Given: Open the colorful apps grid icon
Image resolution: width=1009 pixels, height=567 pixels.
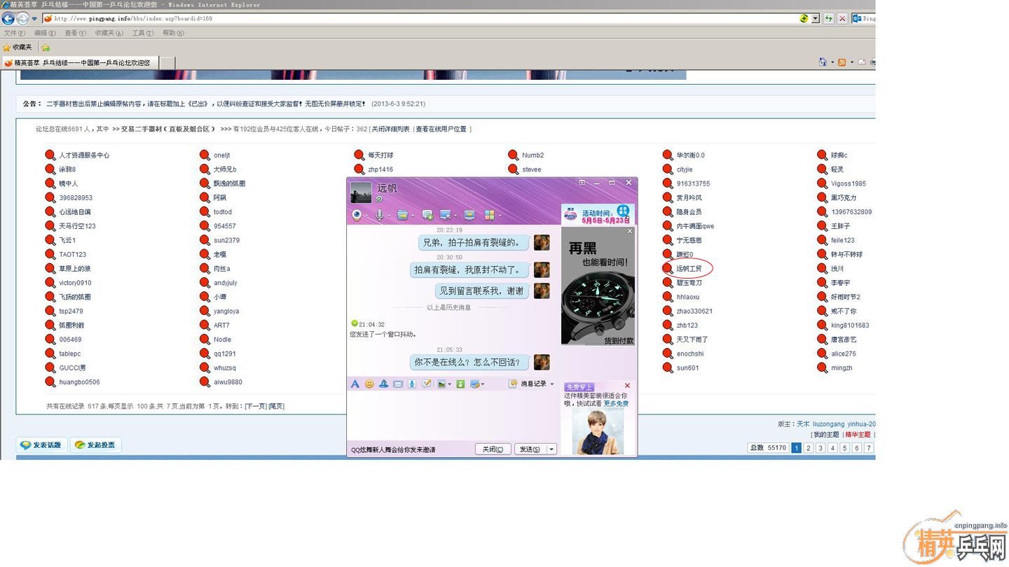Looking at the screenshot, I should pyautogui.click(x=490, y=215).
